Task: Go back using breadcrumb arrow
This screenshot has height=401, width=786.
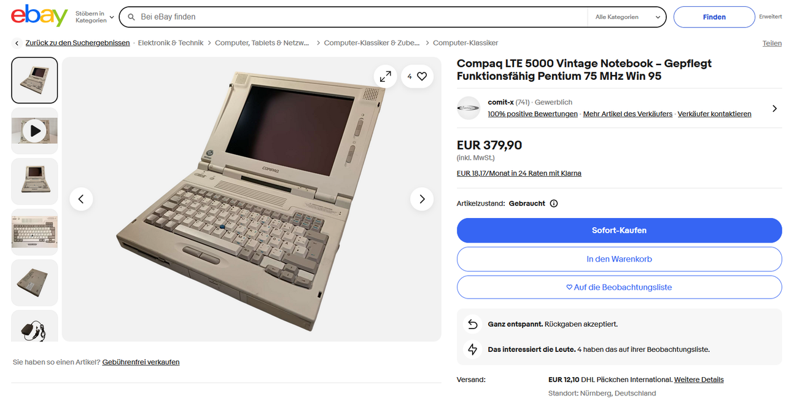Action: coord(17,43)
